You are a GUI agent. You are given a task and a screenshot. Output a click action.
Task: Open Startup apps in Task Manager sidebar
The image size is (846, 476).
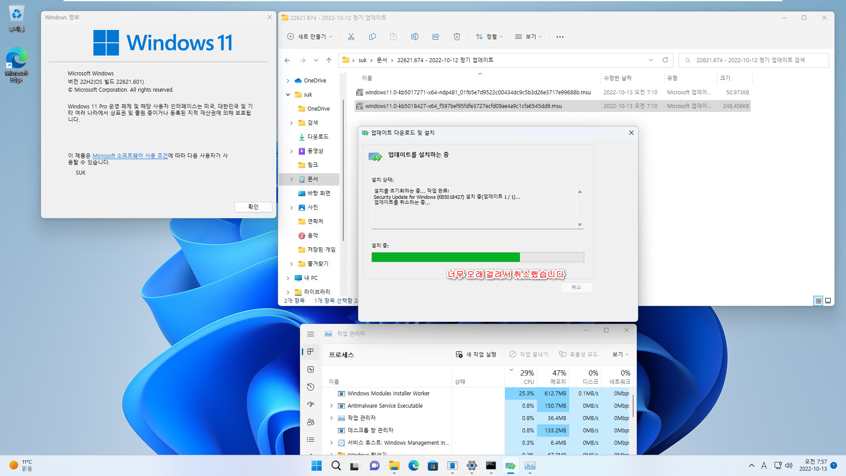pos(311,404)
